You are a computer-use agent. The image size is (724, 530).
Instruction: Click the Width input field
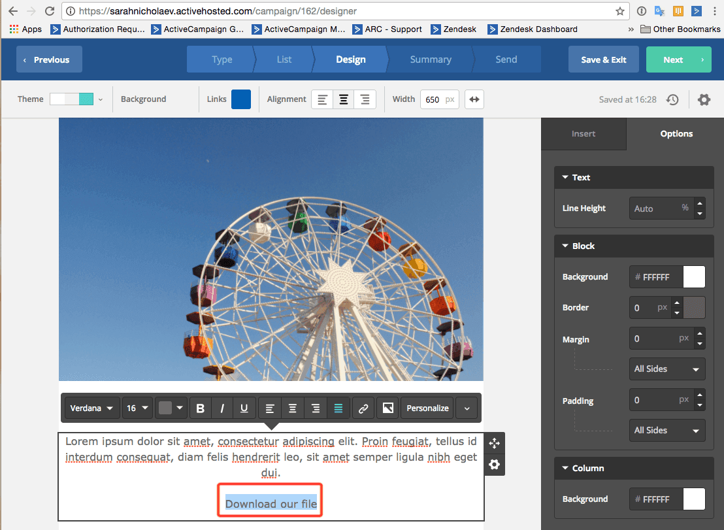pos(433,99)
